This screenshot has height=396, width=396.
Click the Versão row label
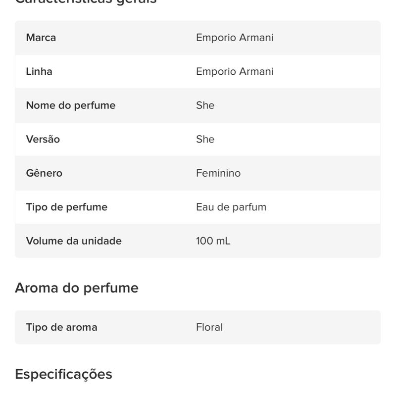click(43, 139)
